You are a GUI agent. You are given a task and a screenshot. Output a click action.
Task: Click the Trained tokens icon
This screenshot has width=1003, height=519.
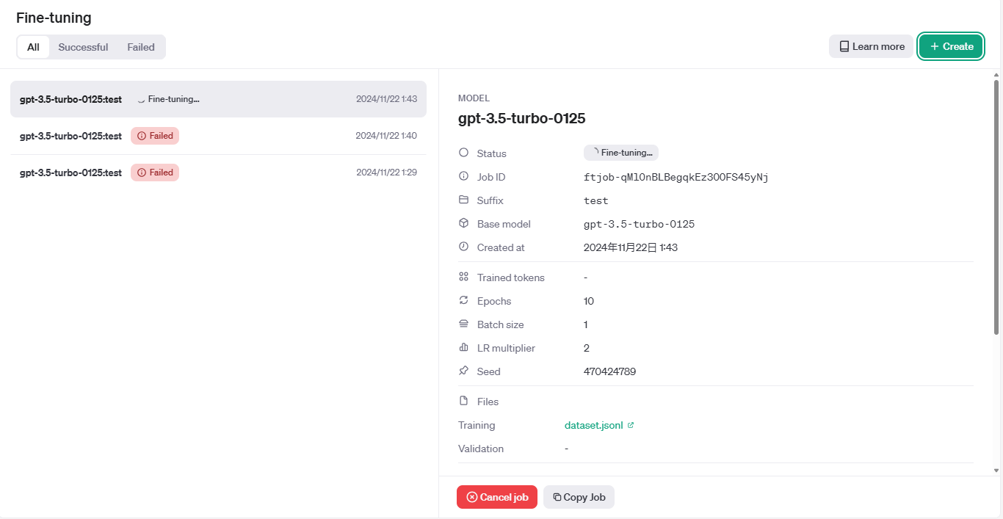point(463,277)
